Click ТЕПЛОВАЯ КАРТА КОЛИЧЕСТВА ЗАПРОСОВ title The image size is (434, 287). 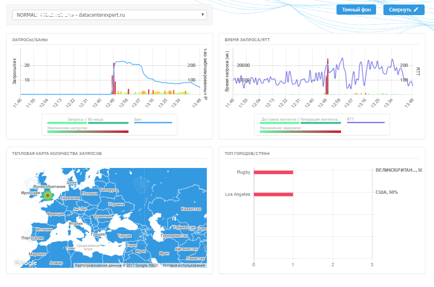[x=57, y=153]
